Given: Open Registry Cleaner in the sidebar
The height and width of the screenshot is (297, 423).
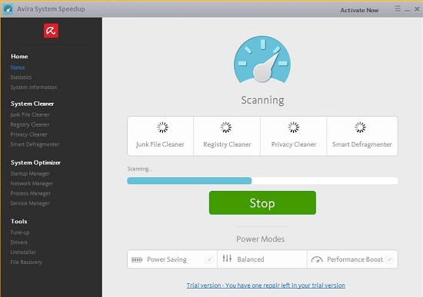Looking at the screenshot, I should [30, 124].
